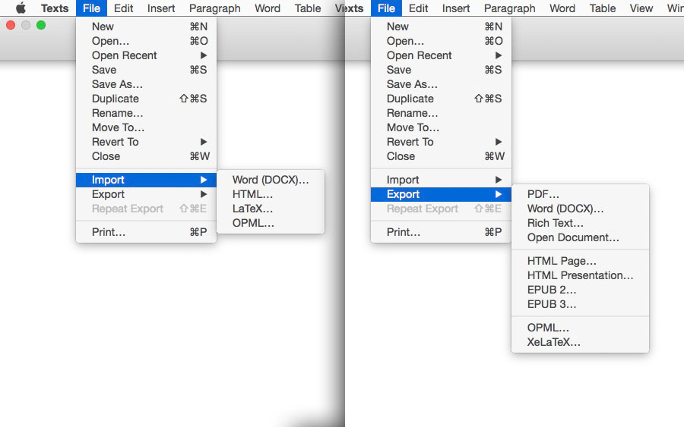Open Texts app menu in left screenshot
Viewport: 684px width, 427px height.
[55, 8]
